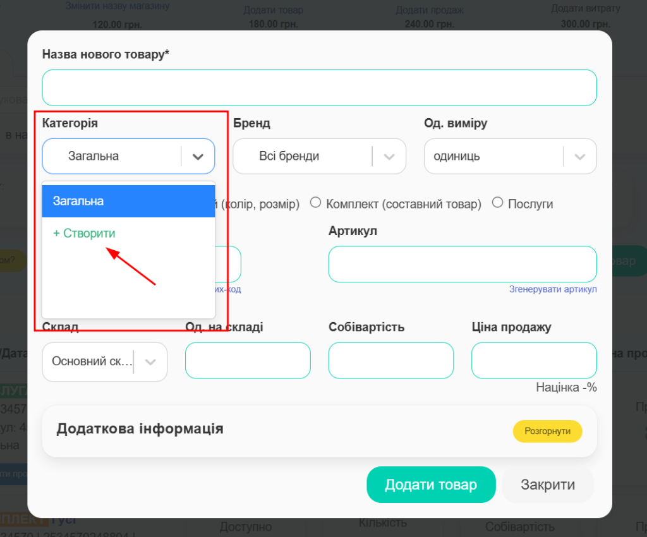Click the Бренд dropdown chevron arrow
This screenshot has height=537, width=647.
point(389,156)
